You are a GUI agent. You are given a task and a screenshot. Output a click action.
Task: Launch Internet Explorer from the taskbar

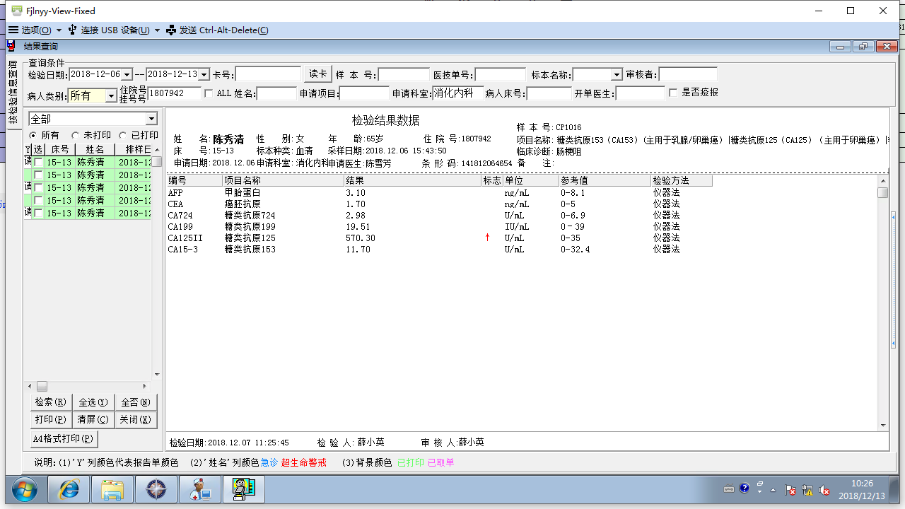(69, 489)
